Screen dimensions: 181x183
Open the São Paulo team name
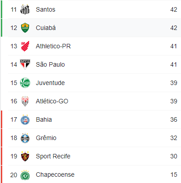click(x=50, y=64)
